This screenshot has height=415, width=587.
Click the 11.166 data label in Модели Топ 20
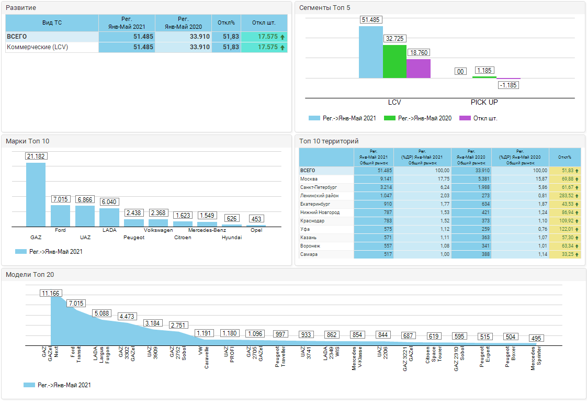[51, 293]
